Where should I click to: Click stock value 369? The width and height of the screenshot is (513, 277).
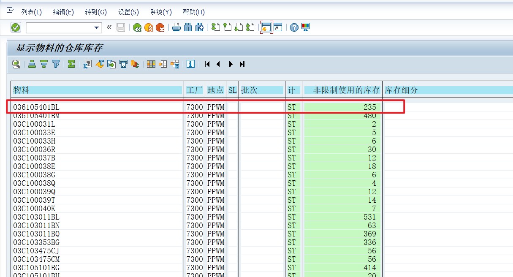[x=369, y=234]
